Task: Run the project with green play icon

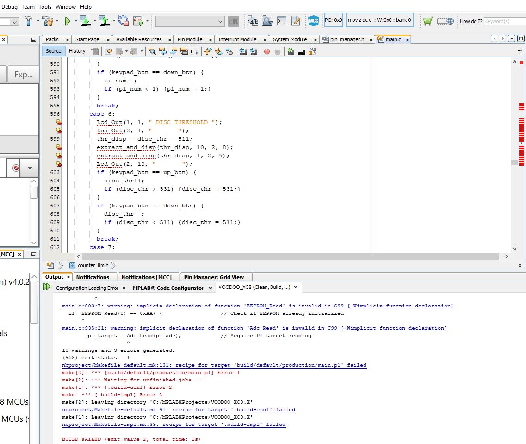Action: pos(68,21)
